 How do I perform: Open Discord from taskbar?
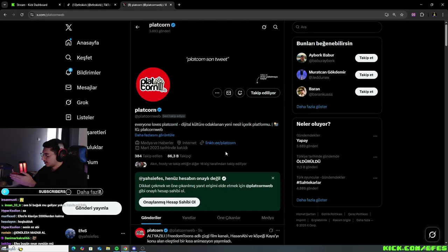134,248
